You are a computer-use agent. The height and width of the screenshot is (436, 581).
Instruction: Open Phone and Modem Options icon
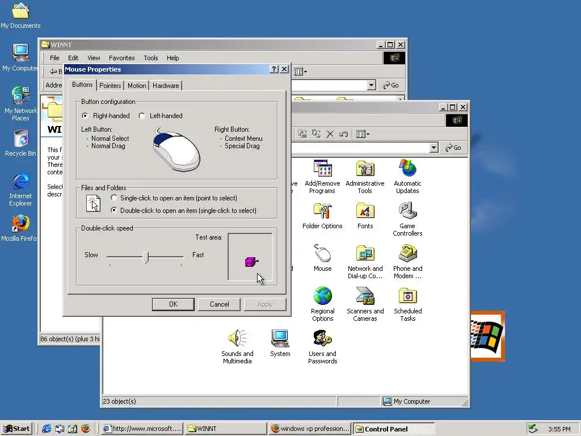coord(407,254)
